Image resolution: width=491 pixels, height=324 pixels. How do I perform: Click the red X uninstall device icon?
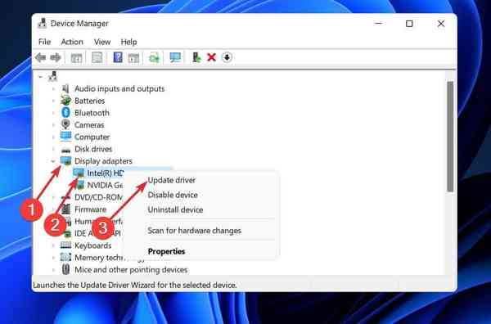212,57
